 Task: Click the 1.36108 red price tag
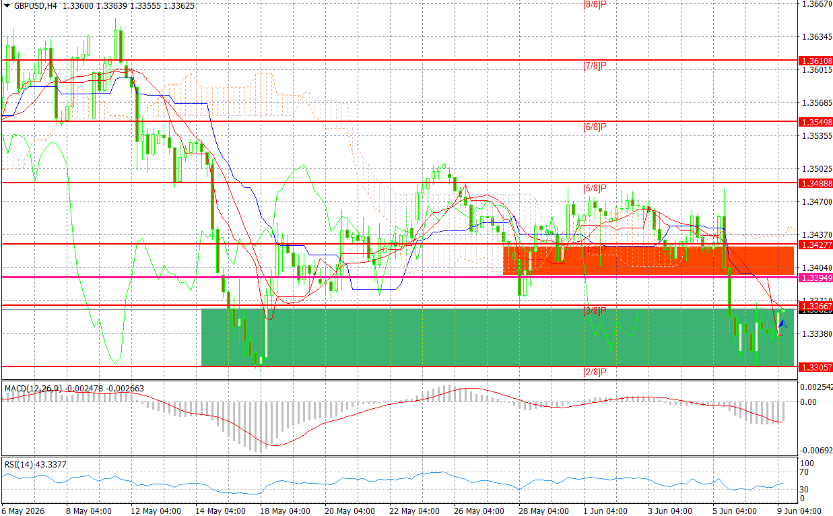(816, 60)
